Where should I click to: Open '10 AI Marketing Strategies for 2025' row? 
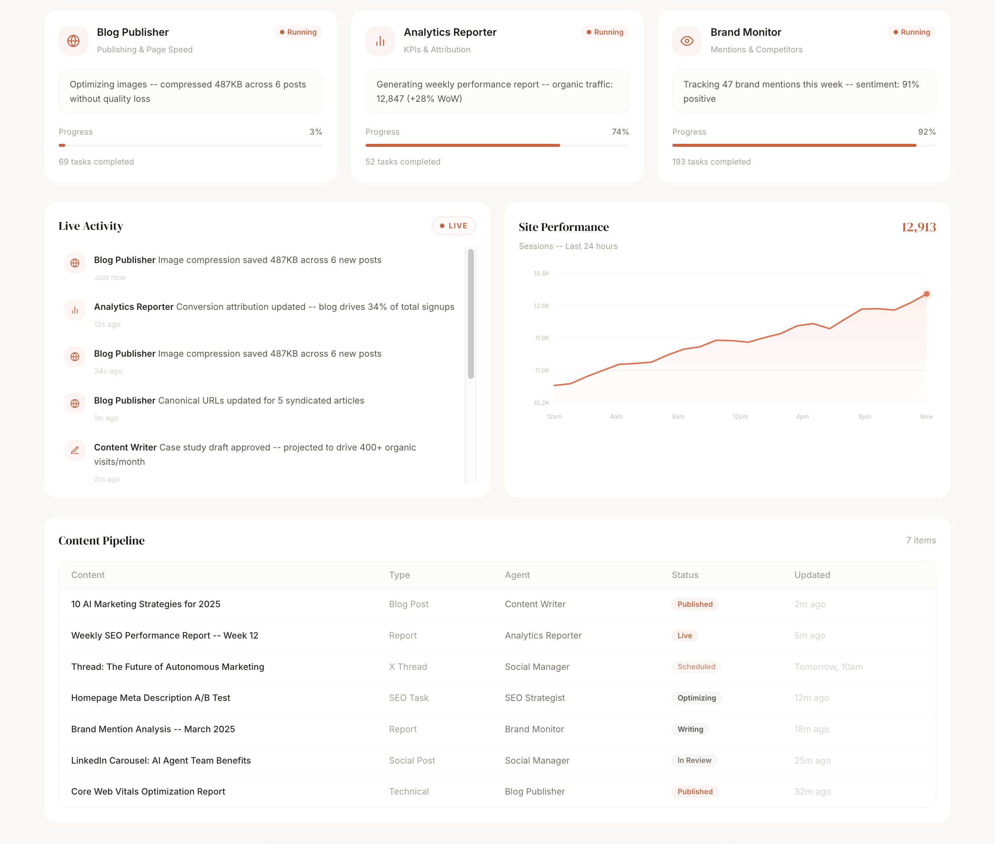click(145, 604)
